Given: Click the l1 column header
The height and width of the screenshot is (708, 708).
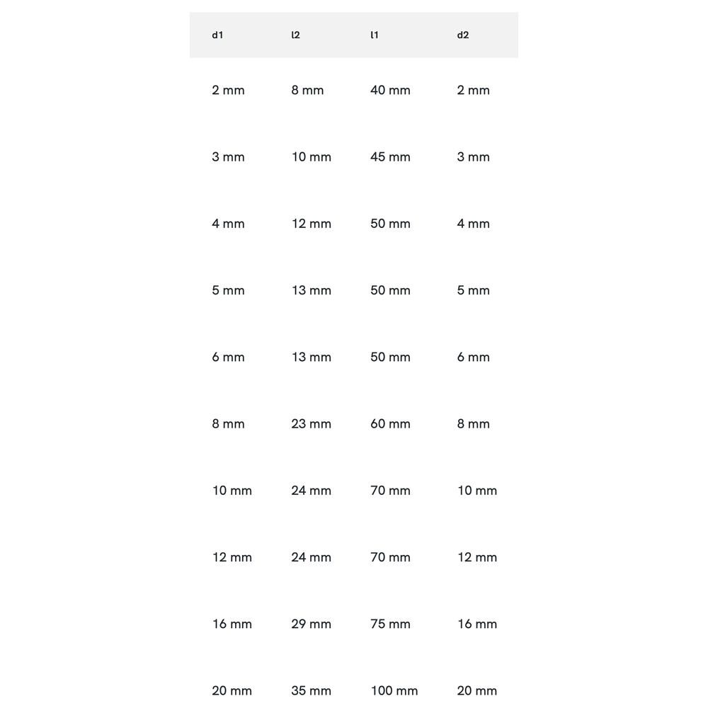Looking at the screenshot, I should pos(375,35).
